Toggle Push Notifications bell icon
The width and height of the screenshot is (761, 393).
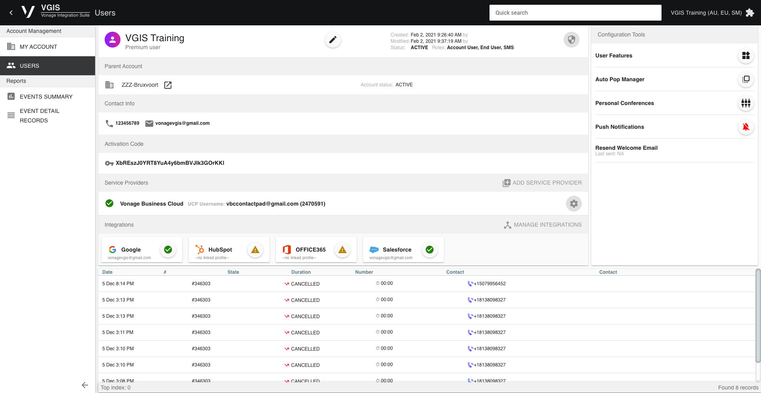[x=746, y=127]
